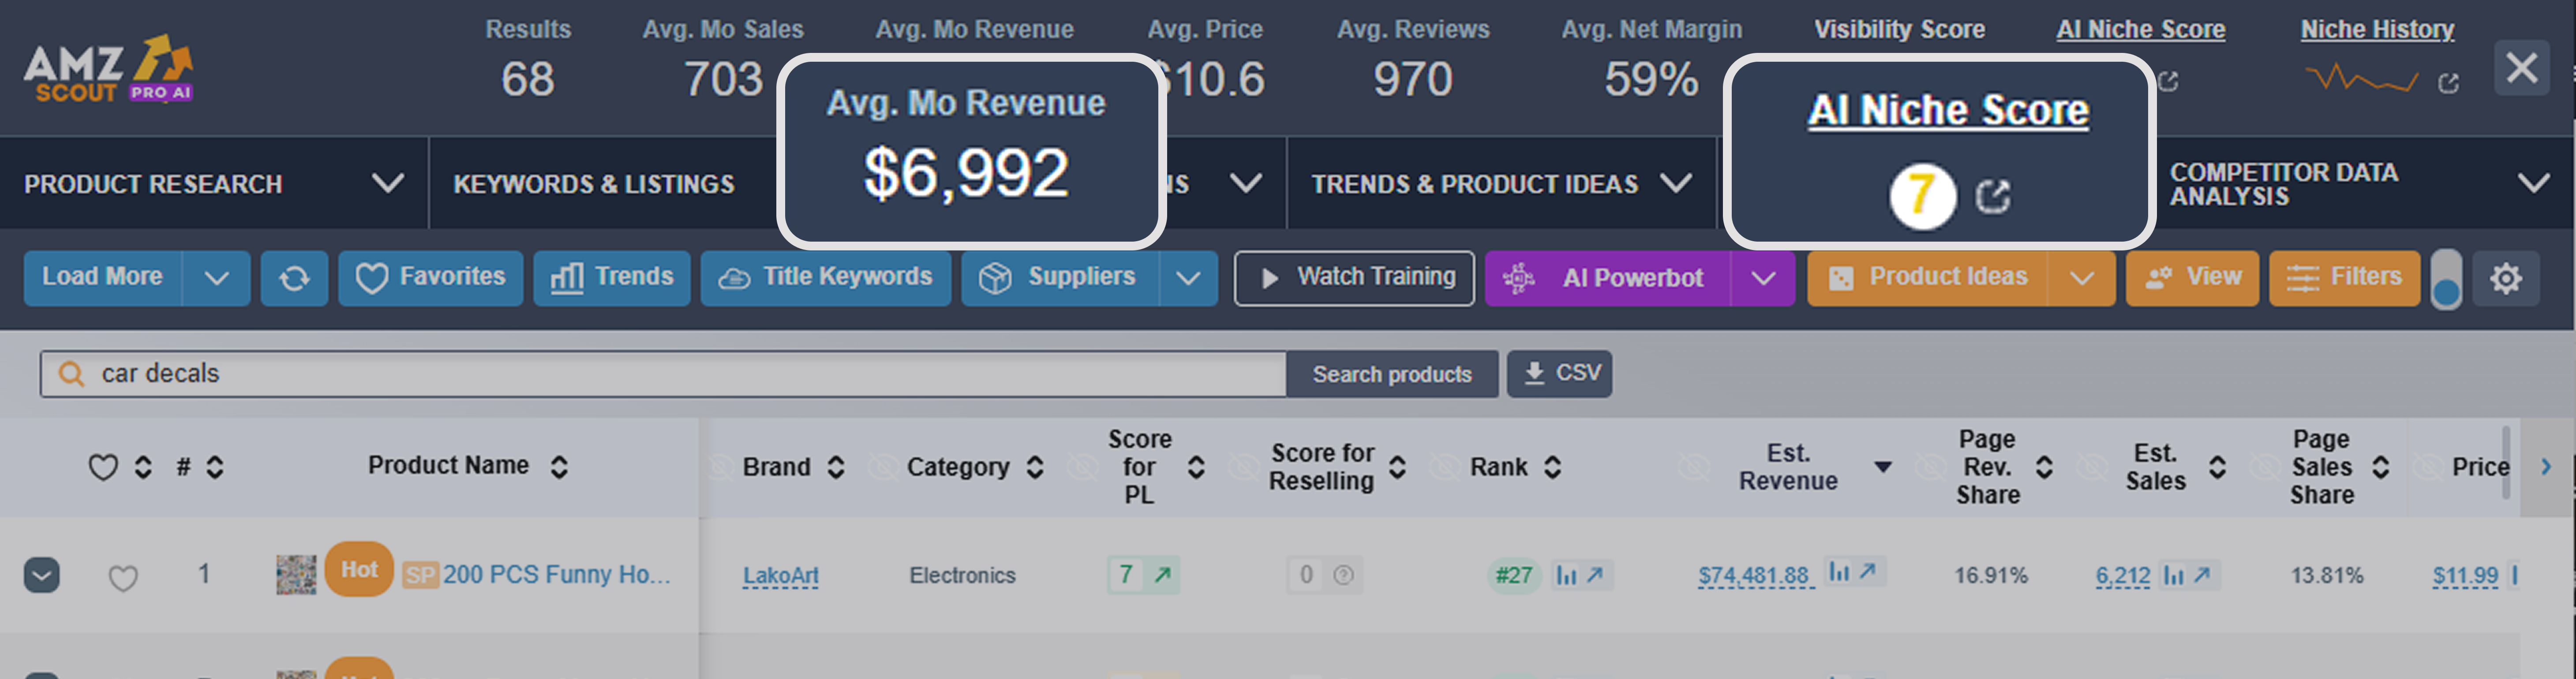Expand Load More dropdown arrow
Viewport: 2576px width, 679px height.
point(217,278)
